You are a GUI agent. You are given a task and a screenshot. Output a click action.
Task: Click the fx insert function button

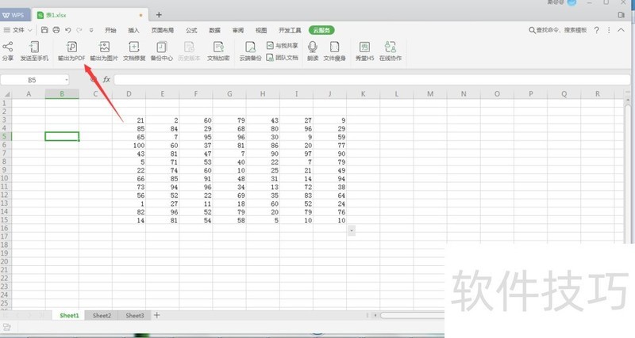[106, 80]
